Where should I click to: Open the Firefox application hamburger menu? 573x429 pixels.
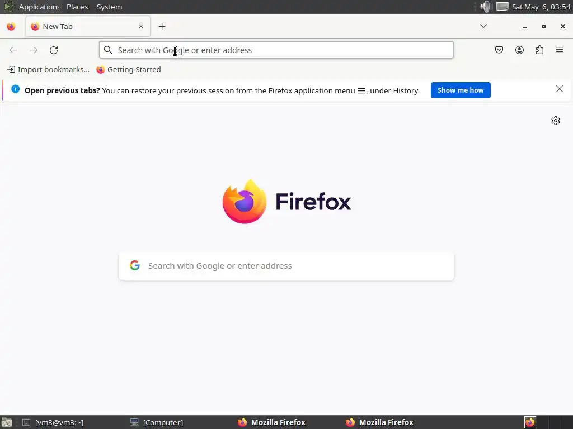coord(560,50)
